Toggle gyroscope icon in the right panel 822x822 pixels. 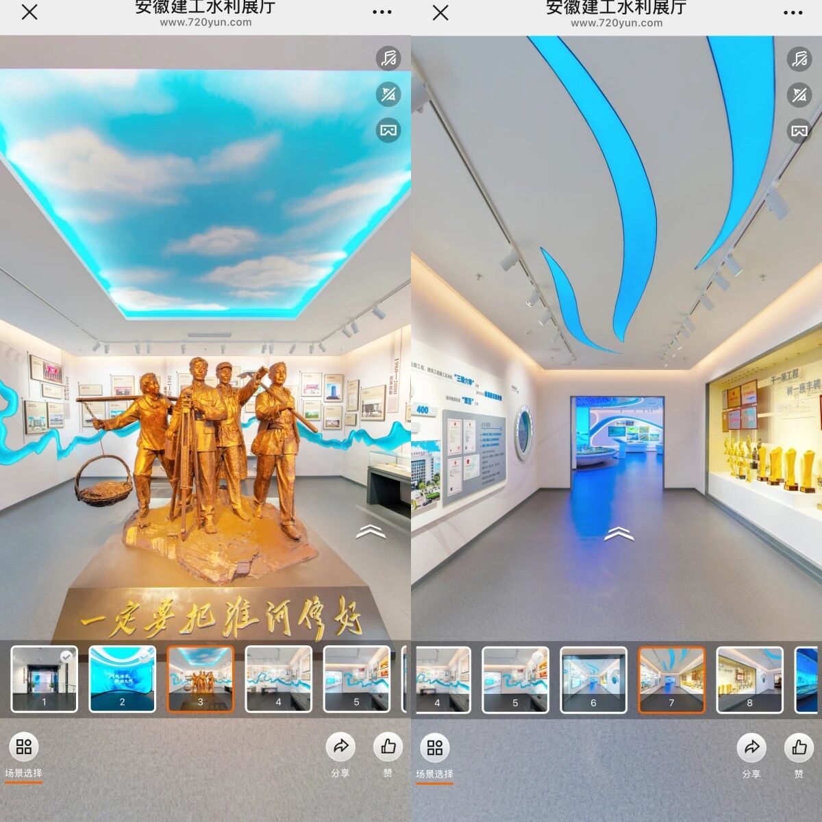(x=799, y=95)
